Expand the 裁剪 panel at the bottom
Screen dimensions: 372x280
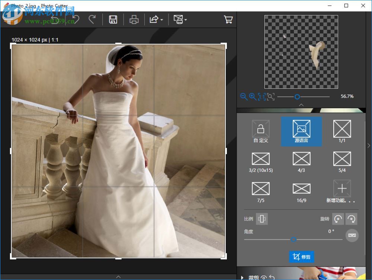[243, 277]
